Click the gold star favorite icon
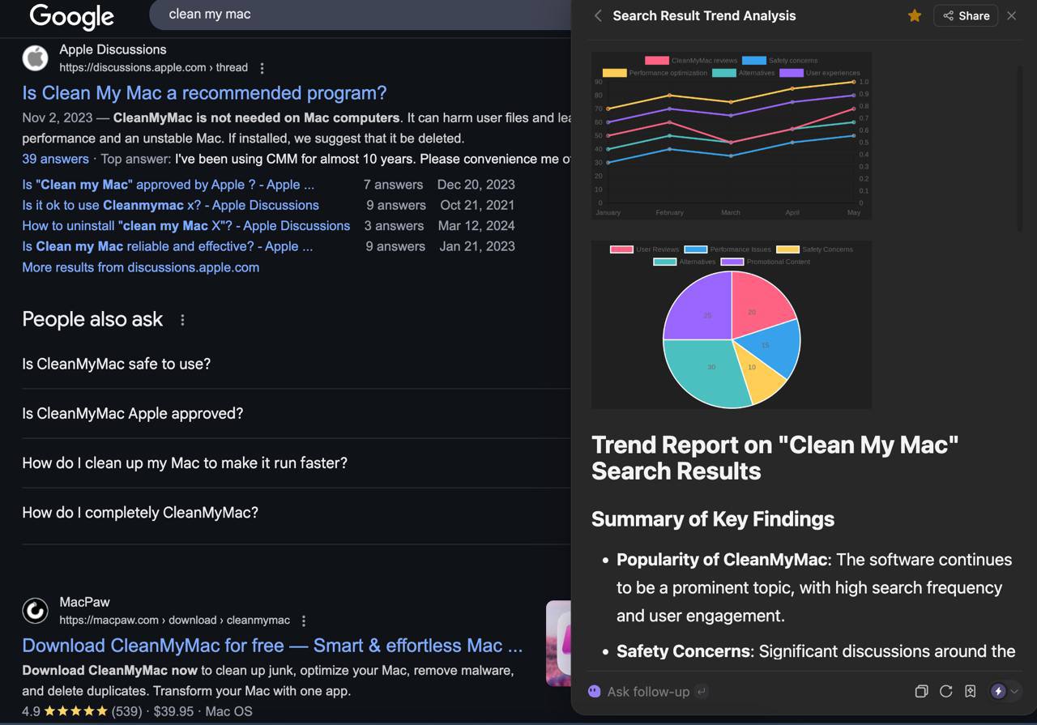Screen dimensions: 1037x725 coord(915,15)
